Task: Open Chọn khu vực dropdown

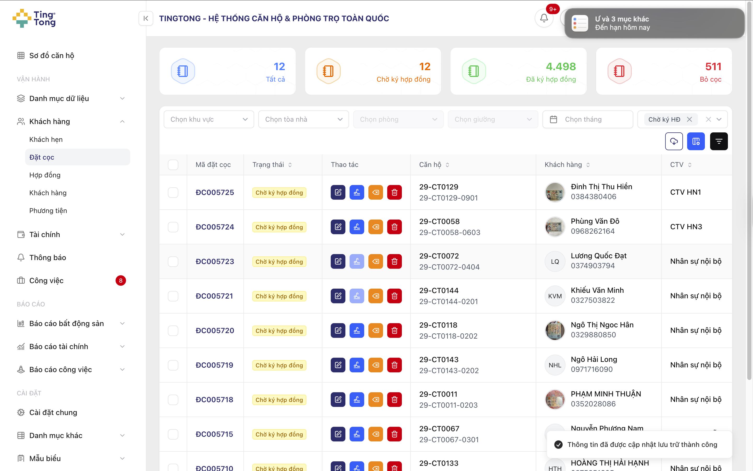Action: tap(209, 119)
